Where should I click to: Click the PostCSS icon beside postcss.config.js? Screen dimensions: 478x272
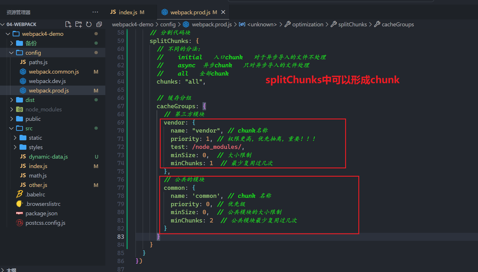(x=20, y=223)
